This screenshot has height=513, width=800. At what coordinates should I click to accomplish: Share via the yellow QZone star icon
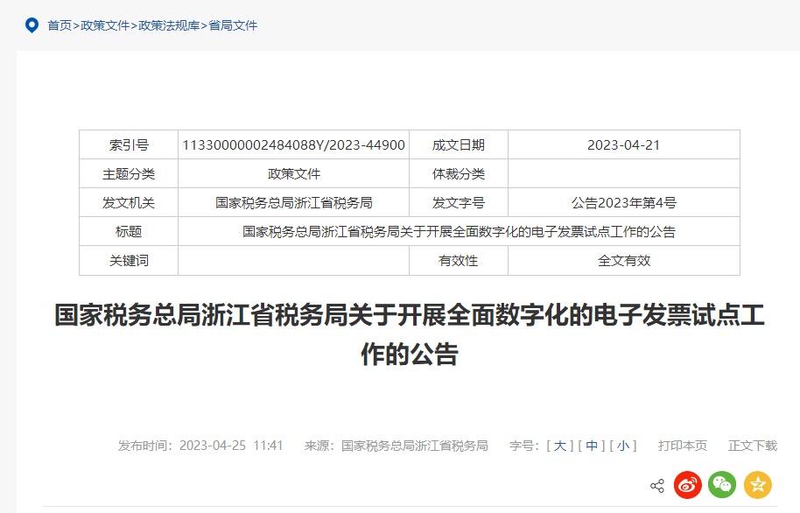point(757,484)
